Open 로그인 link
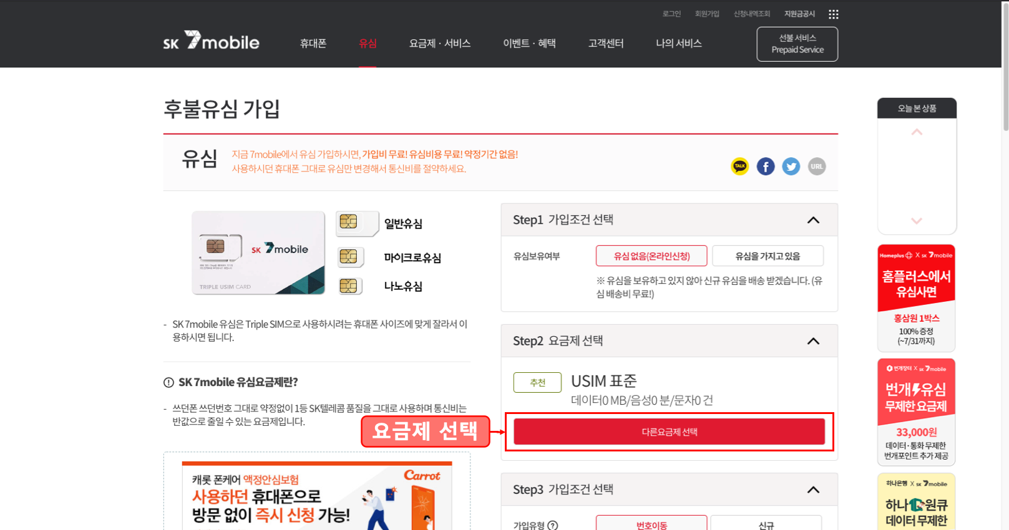1009x530 pixels. click(671, 14)
